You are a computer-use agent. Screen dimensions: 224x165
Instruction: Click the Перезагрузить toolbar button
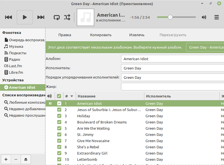[173, 35]
